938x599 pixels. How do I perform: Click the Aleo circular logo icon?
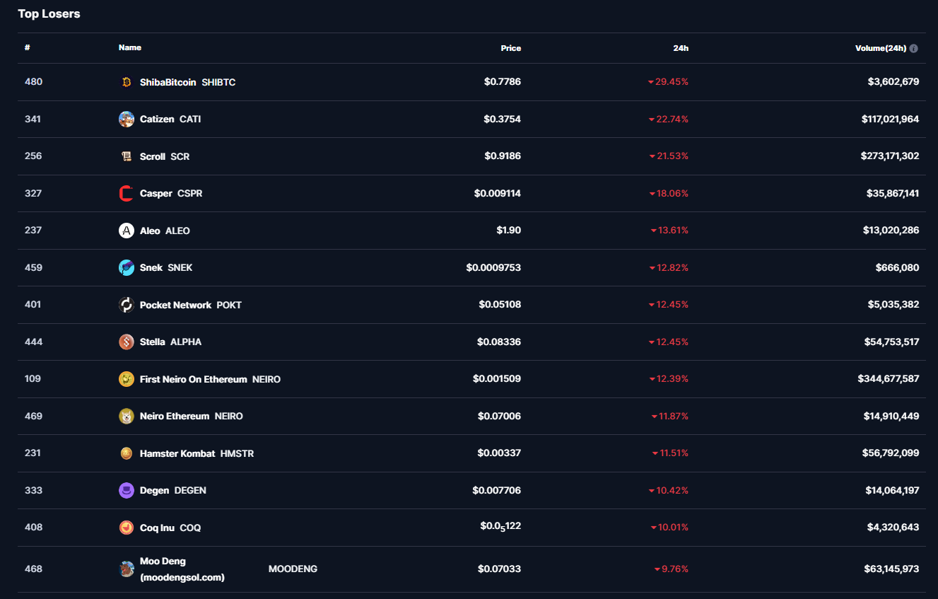127,231
